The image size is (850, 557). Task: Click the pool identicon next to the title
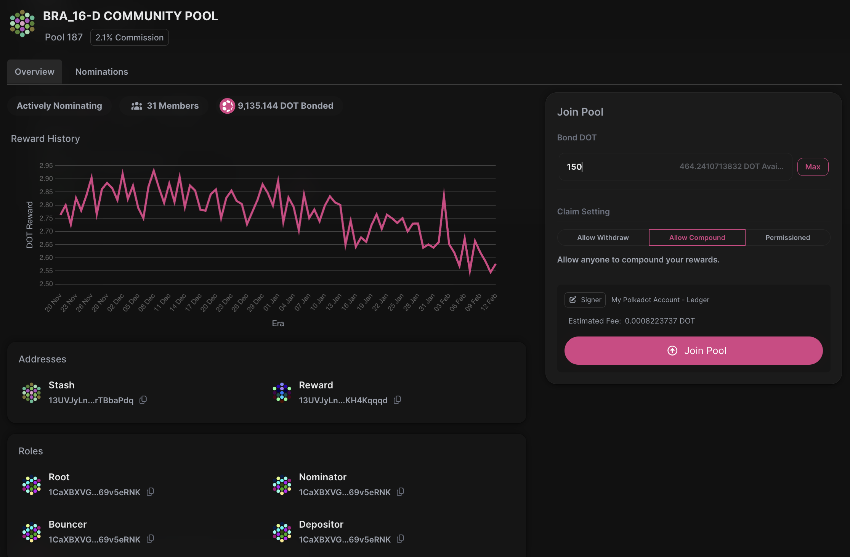[x=22, y=24]
